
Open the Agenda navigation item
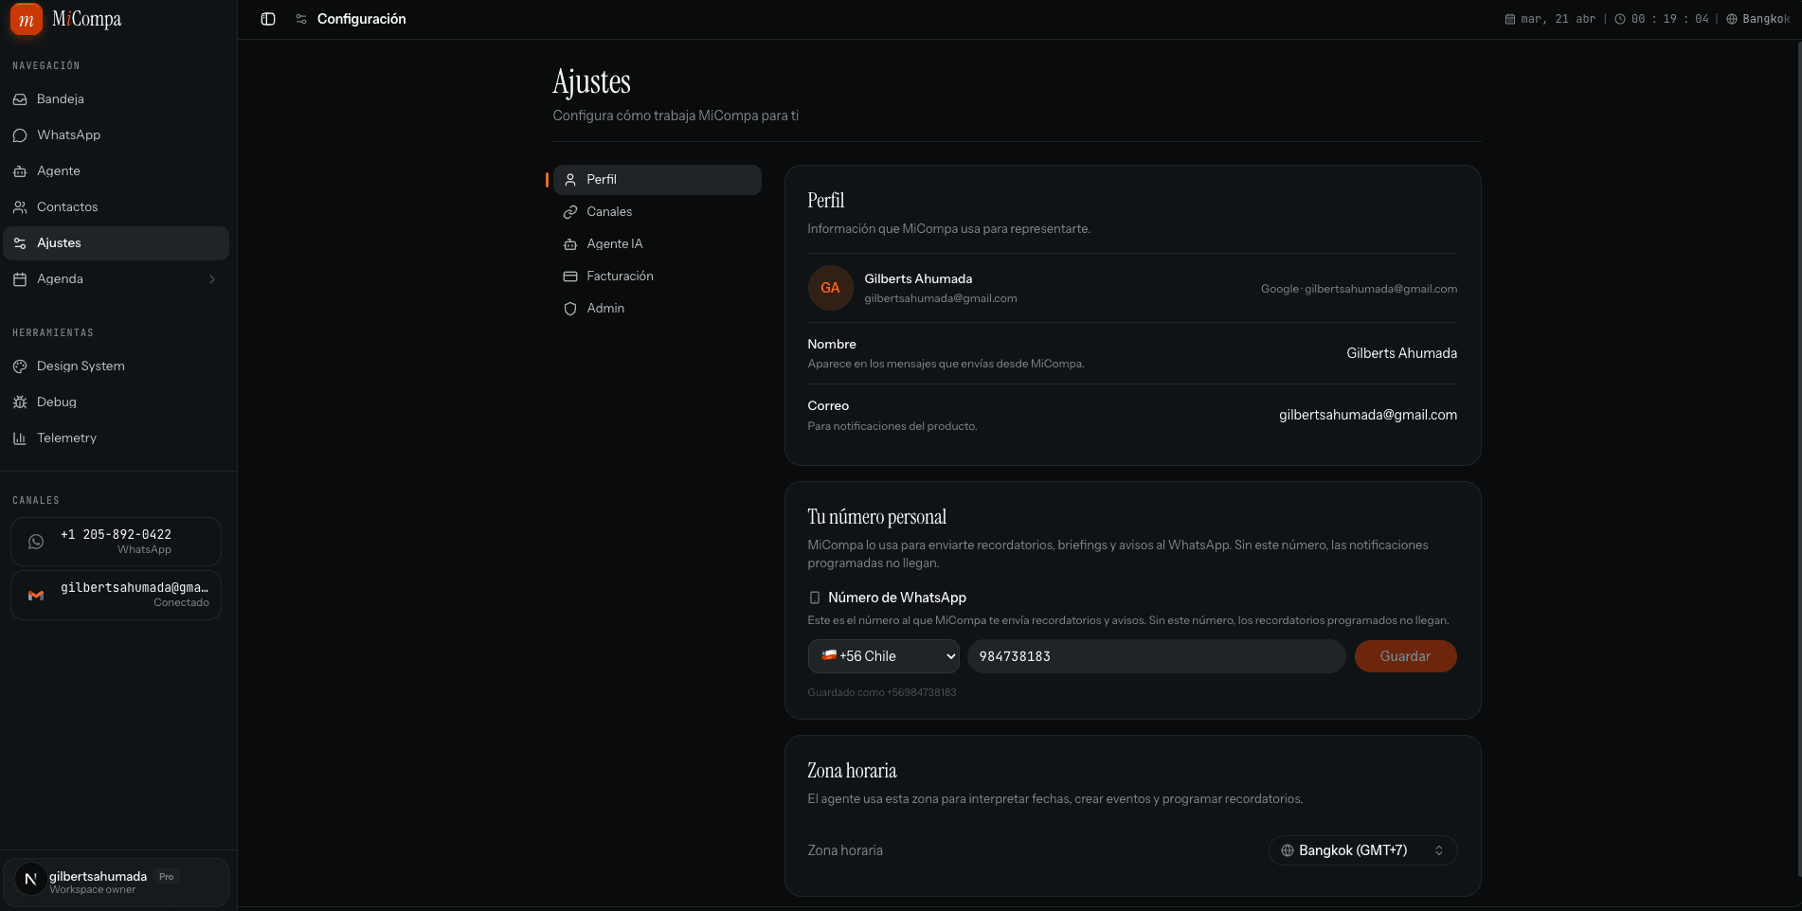(116, 279)
